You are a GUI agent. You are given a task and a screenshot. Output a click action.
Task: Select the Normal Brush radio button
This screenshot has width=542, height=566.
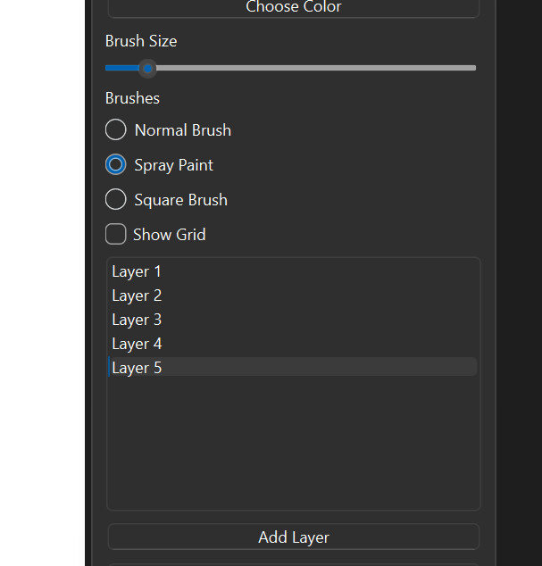116,130
